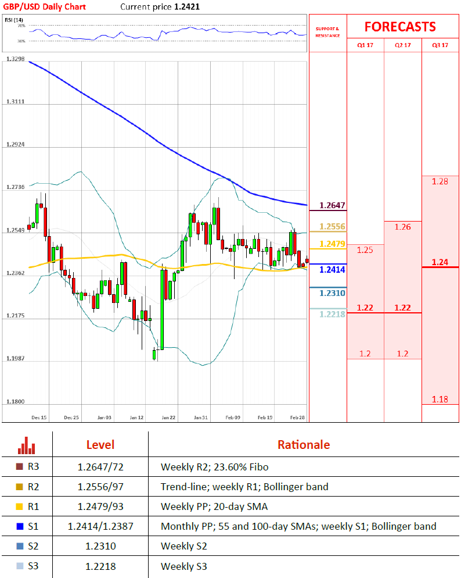Click the Level column header

pyautogui.click(x=100, y=445)
